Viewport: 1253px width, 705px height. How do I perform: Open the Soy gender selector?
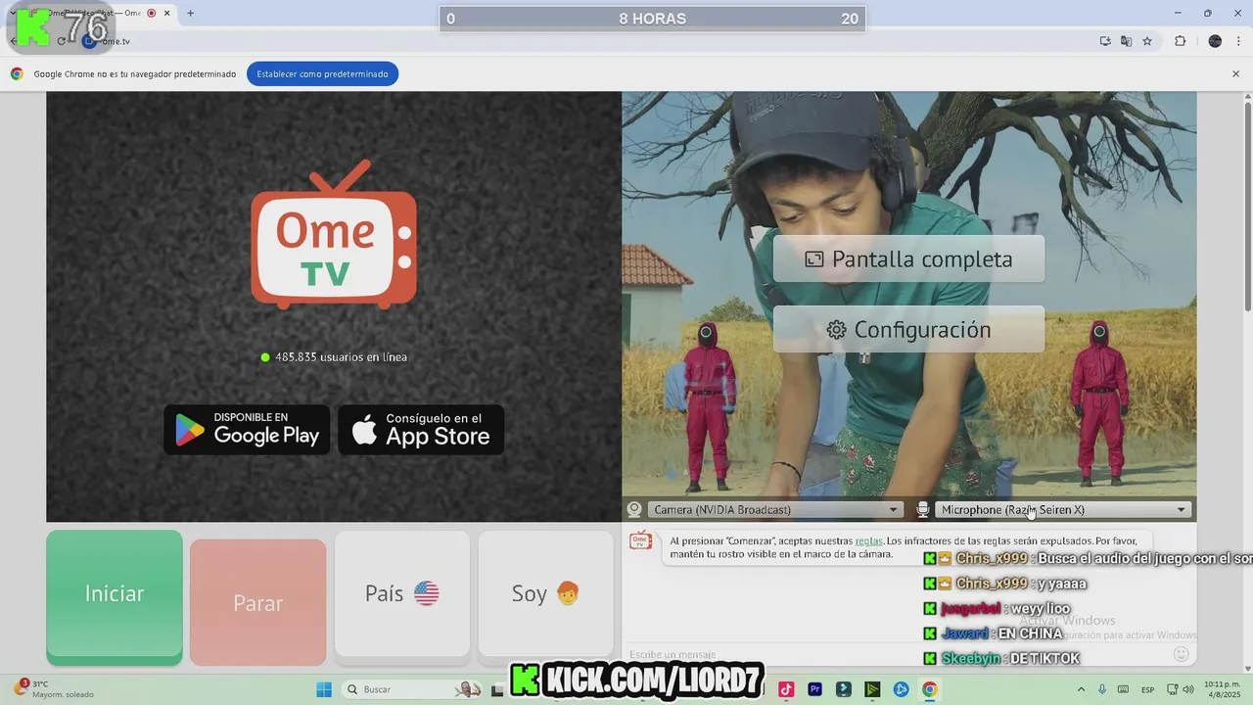pos(545,593)
